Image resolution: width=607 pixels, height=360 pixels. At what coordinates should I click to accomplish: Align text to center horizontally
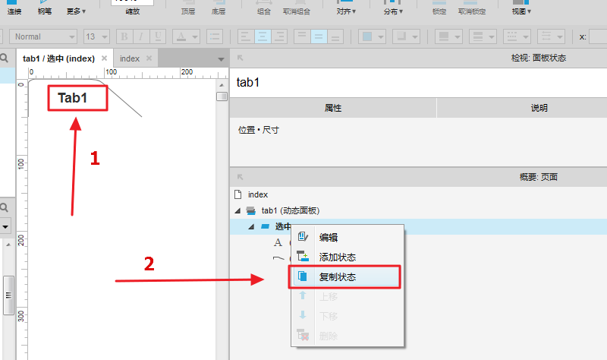263,36
